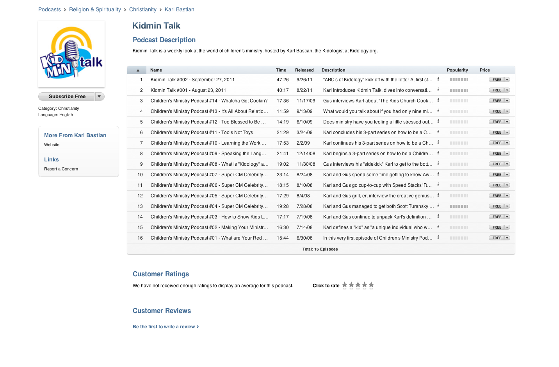Sort episodes by Released column

point(304,70)
